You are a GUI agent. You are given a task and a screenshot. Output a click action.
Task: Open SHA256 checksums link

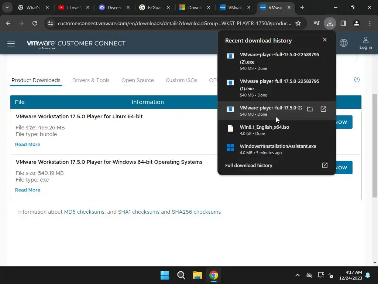click(196, 212)
